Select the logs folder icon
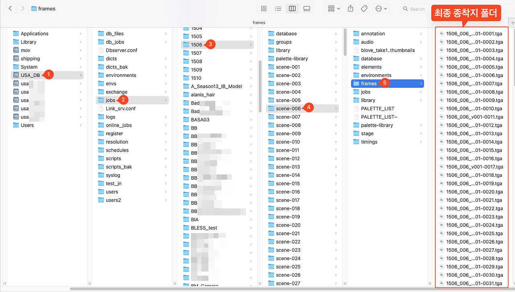Viewport: 515px width, 292px height. pyautogui.click(x=101, y=117)
